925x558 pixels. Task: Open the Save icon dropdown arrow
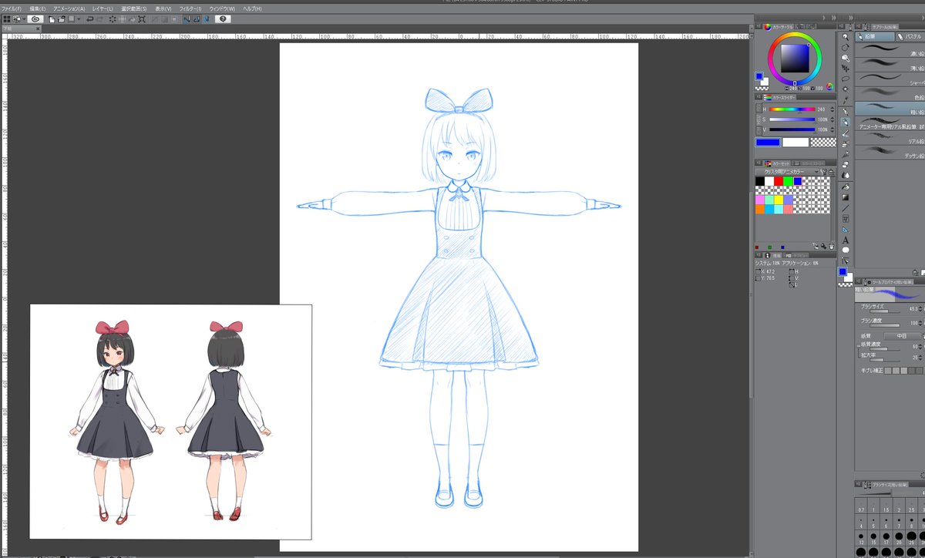(79, 19)
